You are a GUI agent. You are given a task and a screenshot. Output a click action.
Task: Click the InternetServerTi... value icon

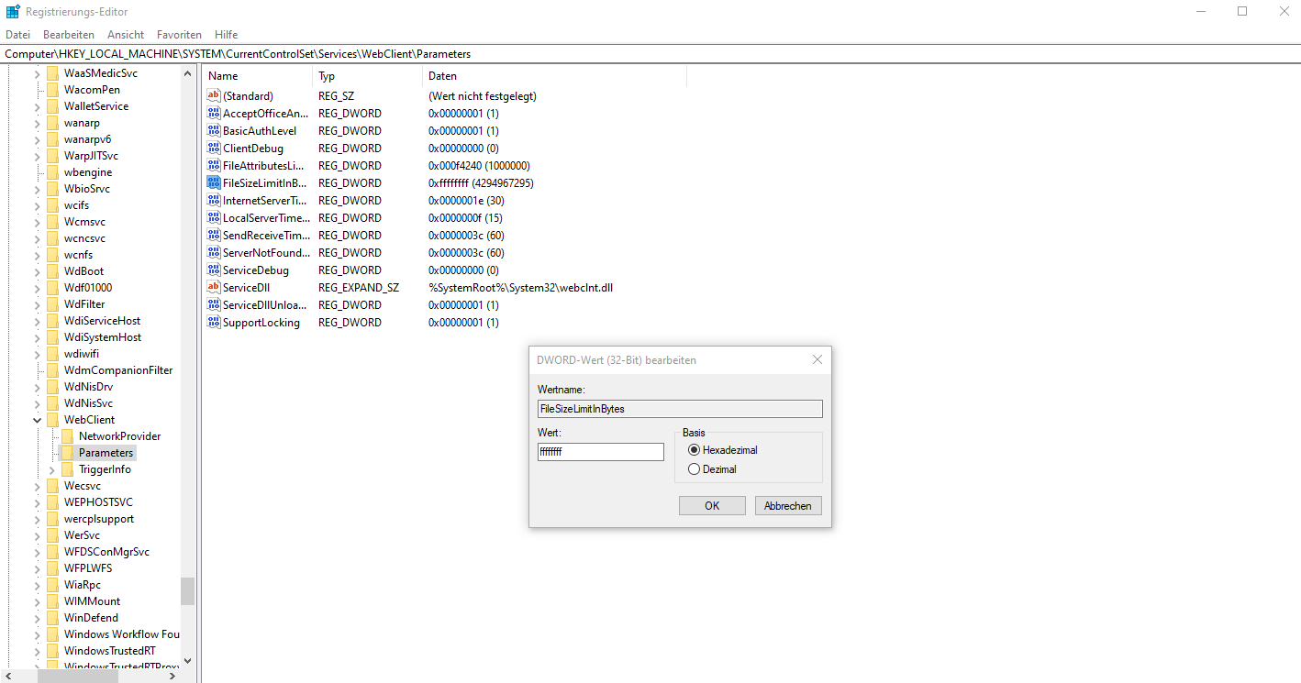(x=214, y=200)
